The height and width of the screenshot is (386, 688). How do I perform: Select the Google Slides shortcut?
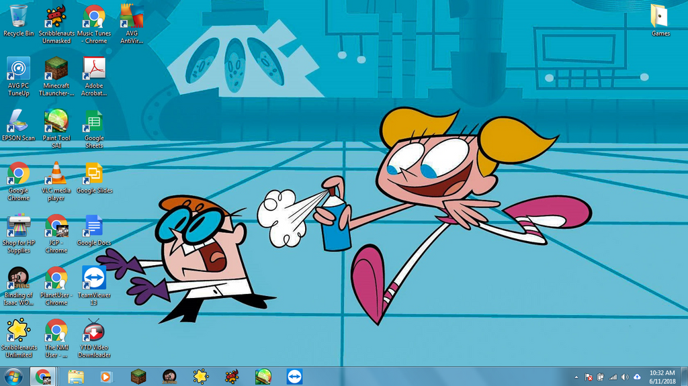click(x=94, y=178)
